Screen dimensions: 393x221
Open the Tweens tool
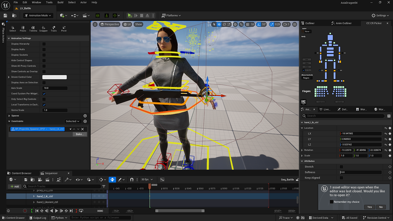pos(33,29)
